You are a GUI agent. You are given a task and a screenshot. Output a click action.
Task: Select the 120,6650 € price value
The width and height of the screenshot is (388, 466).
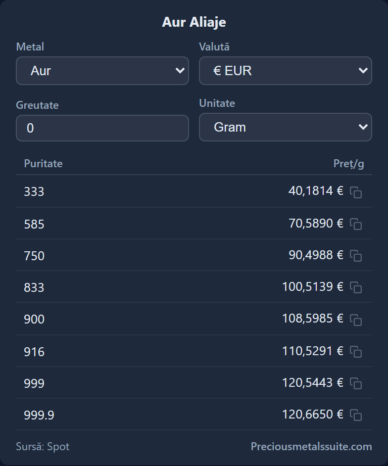(312, 414)
